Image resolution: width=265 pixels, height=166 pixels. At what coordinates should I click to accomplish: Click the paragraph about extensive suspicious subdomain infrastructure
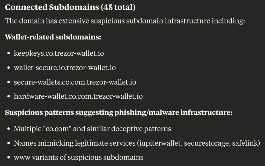pyautogui.click(x=125, y=21)
